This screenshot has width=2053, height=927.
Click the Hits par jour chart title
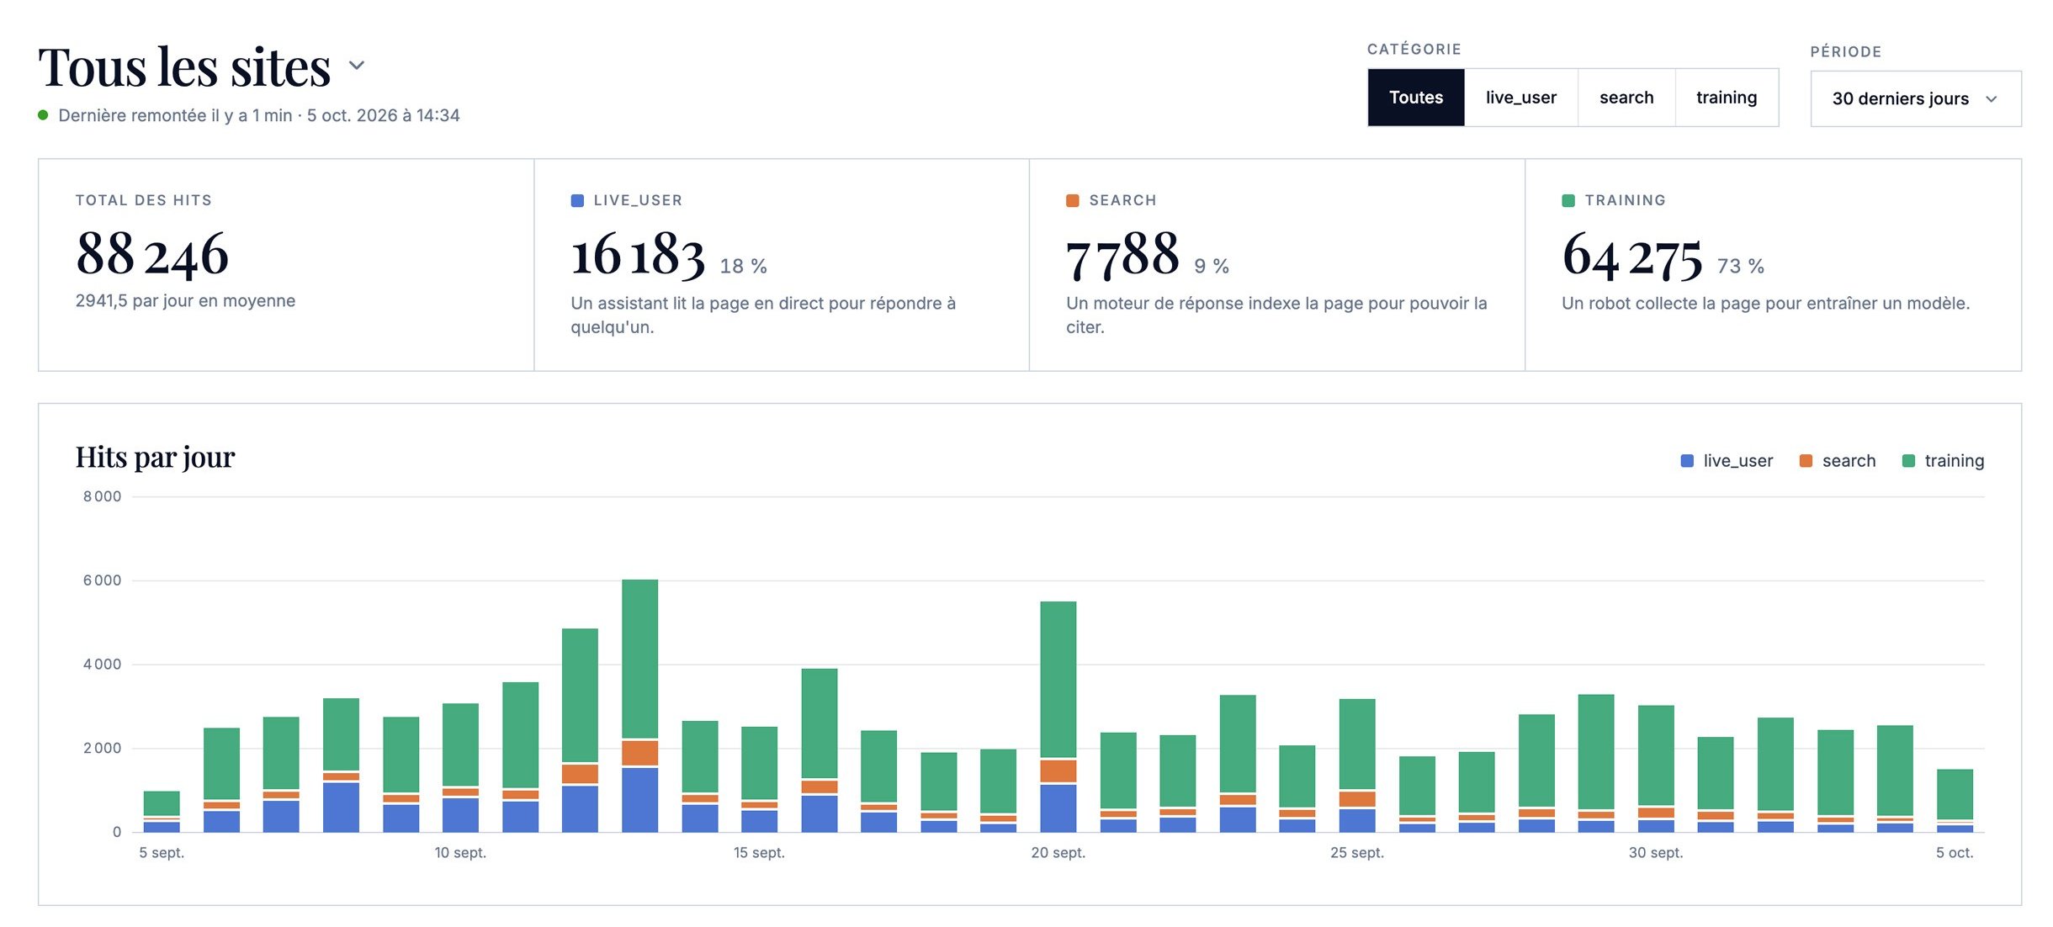pyautogui.click(x=155, y=457)
